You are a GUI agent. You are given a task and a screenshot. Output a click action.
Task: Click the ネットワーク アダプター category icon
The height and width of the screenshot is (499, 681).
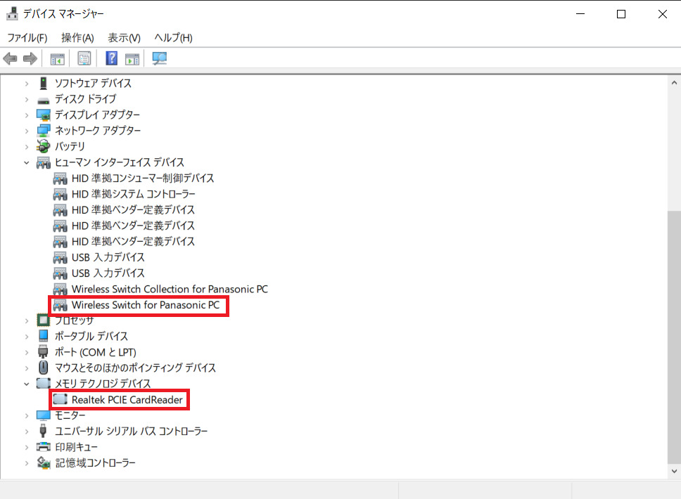[44, 131]
